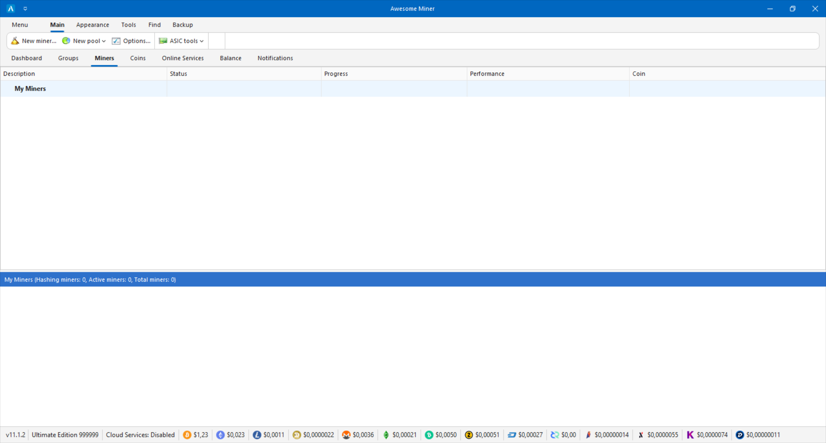Click the Ethereum icon next to $0,023
Screen dimensions: 826x443
tap(220, 435)
